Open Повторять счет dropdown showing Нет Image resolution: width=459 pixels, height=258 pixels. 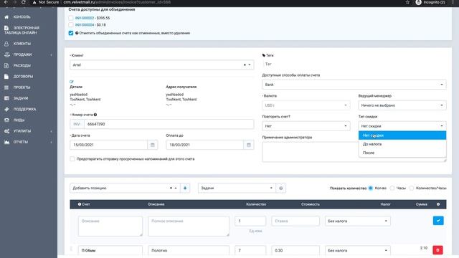tap(306, 126)
